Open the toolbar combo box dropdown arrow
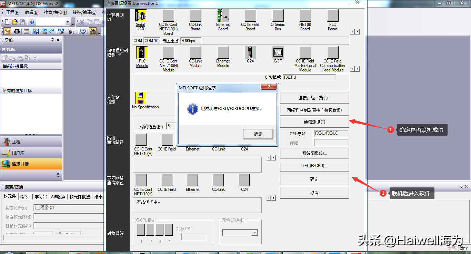 [68, 22]
